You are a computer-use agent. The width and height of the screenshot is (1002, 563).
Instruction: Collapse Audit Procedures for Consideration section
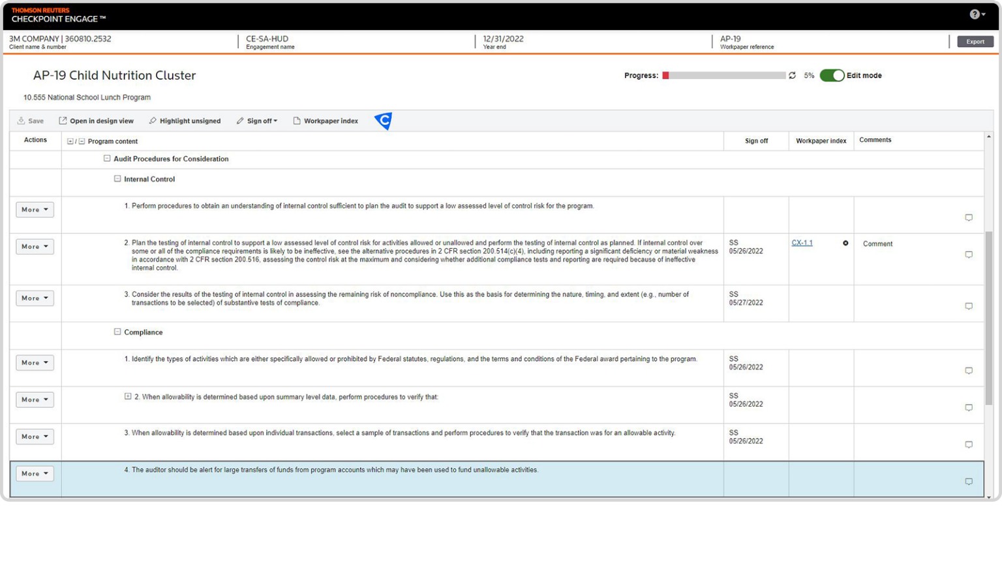click(x=107, y=158)
